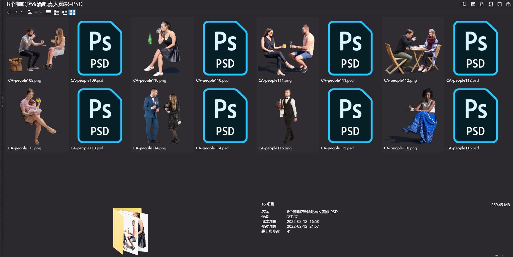Navigate up one folder level
The image size is (513, 257).
click(22, 12)
